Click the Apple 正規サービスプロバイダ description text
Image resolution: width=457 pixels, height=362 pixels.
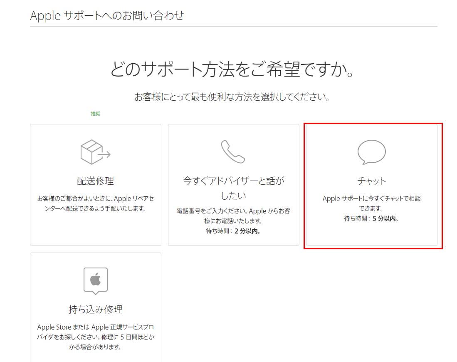(x=95, y=336)
